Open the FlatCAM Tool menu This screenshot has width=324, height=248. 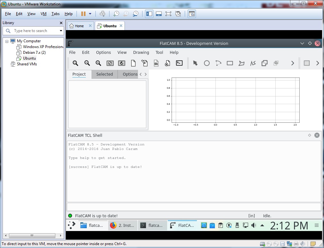click(x=159, y=52)
